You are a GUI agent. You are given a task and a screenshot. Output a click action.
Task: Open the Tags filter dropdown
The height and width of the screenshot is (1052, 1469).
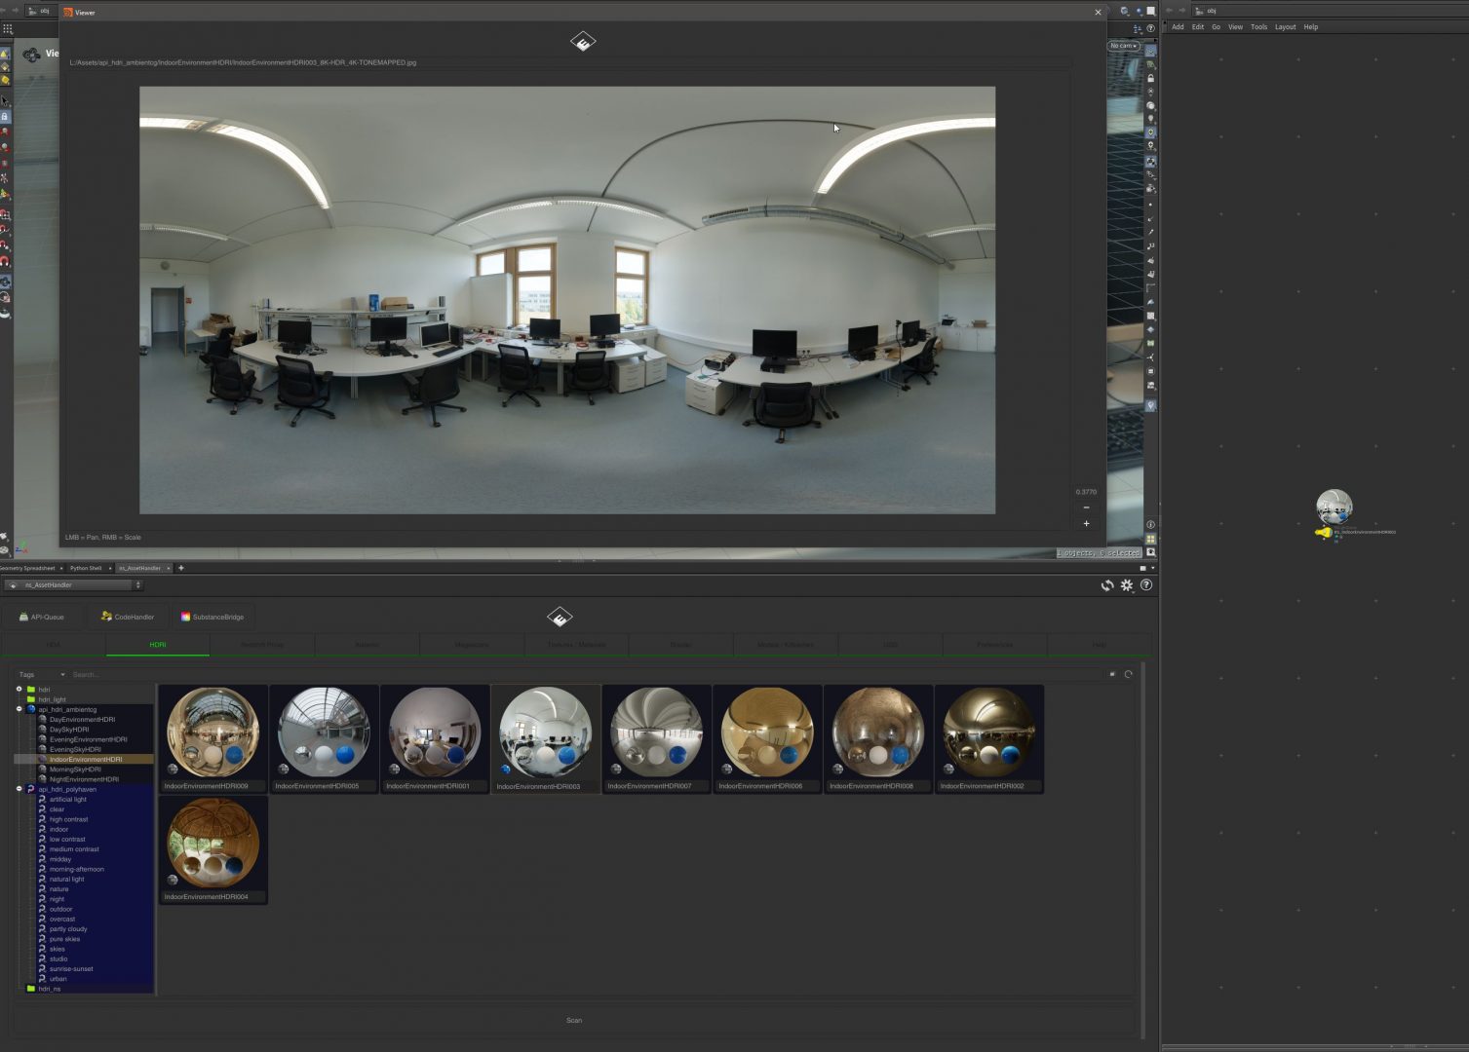point(41,674)
